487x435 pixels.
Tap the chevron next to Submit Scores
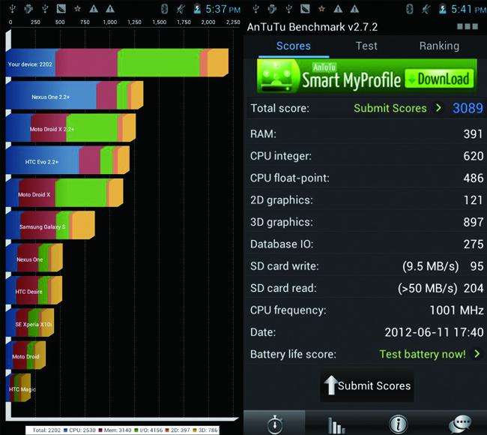click(x=438, y=108)
